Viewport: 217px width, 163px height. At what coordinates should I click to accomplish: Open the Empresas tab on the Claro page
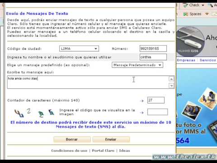pos(186,60)
